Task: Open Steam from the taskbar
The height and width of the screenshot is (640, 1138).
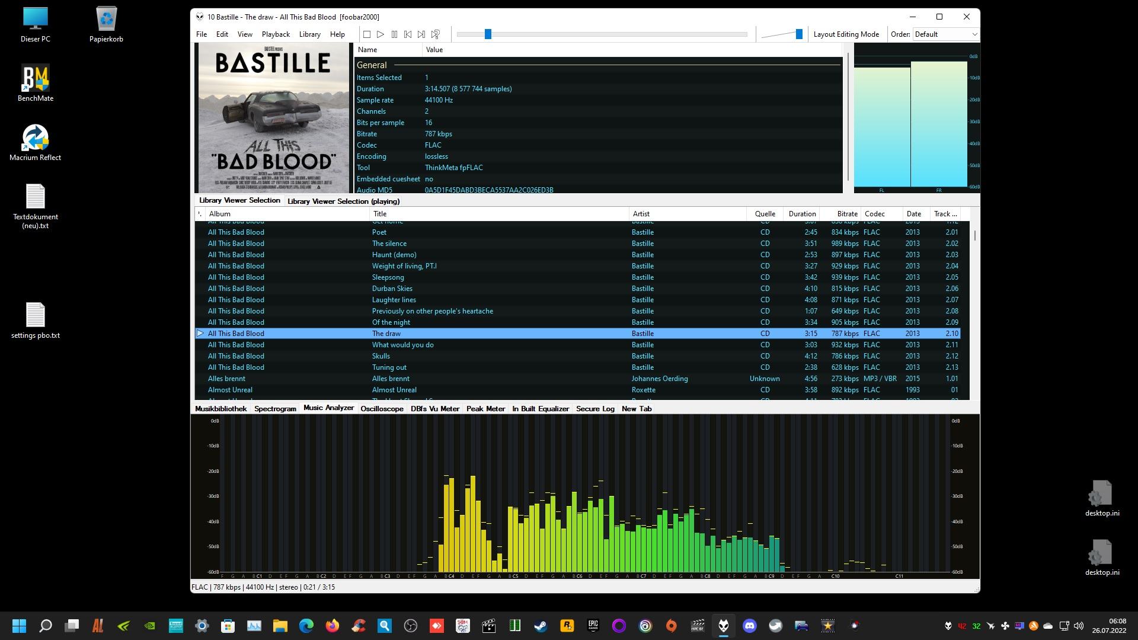Action: pos(541,626)
